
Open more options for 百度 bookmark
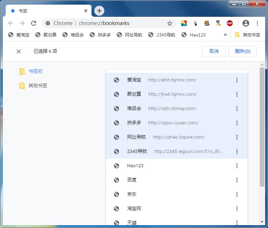pyautogui.click(x=237, y=180)
